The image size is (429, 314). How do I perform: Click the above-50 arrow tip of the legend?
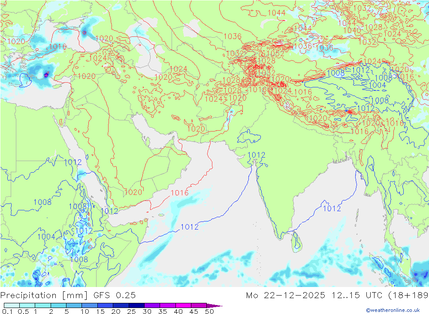[214, 305]
